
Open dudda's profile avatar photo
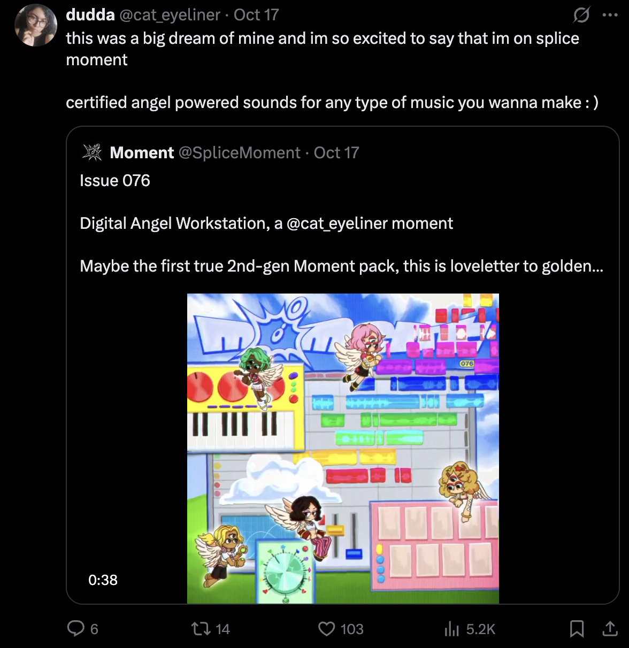click(36, 25)
